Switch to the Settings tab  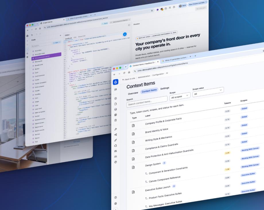pos(165,88)
